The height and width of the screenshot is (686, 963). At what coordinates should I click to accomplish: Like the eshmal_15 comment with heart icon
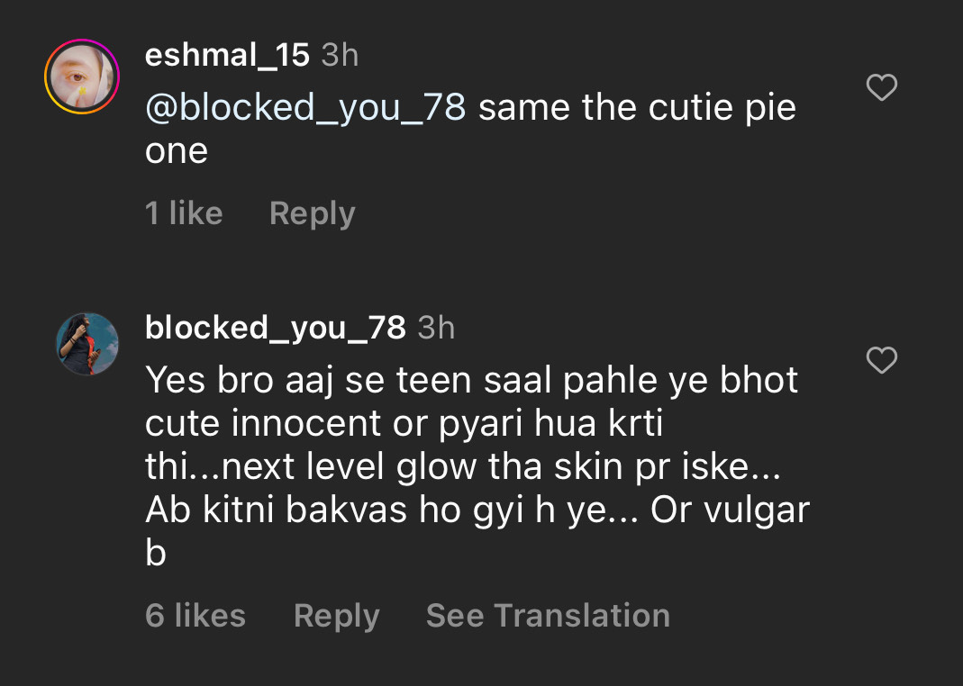tap(881, 87)
